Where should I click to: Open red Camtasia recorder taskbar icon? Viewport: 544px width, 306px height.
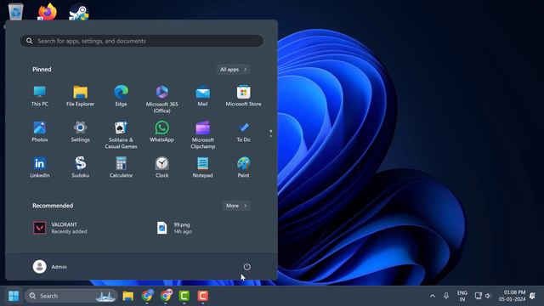203,296
